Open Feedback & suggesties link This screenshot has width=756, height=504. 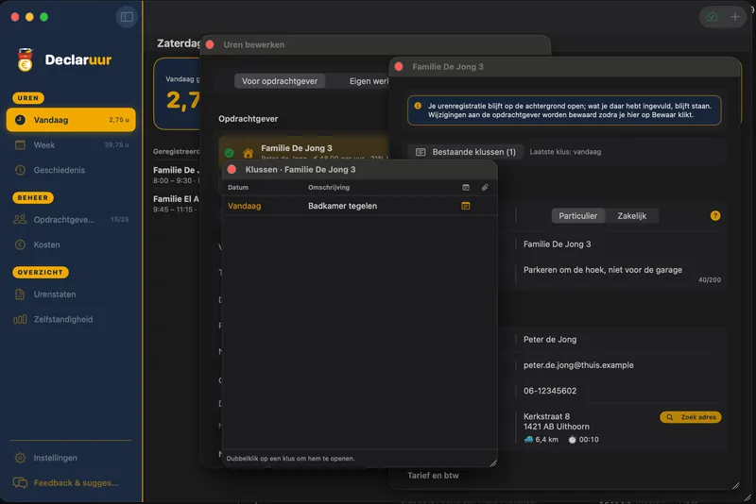[71, 483]
